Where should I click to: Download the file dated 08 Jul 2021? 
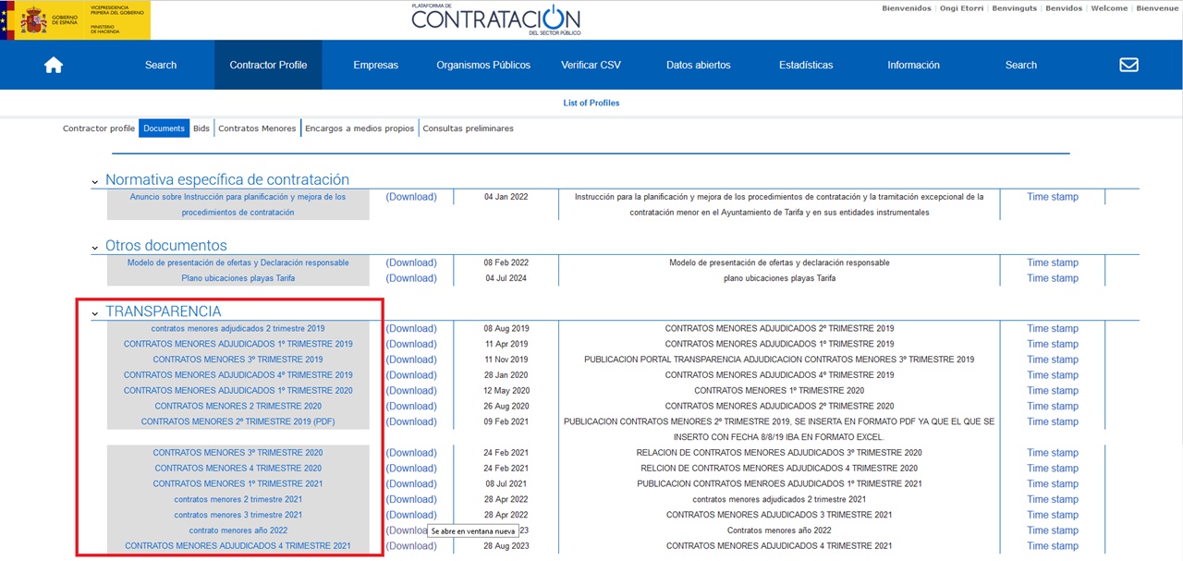click(x=411, y=483)
